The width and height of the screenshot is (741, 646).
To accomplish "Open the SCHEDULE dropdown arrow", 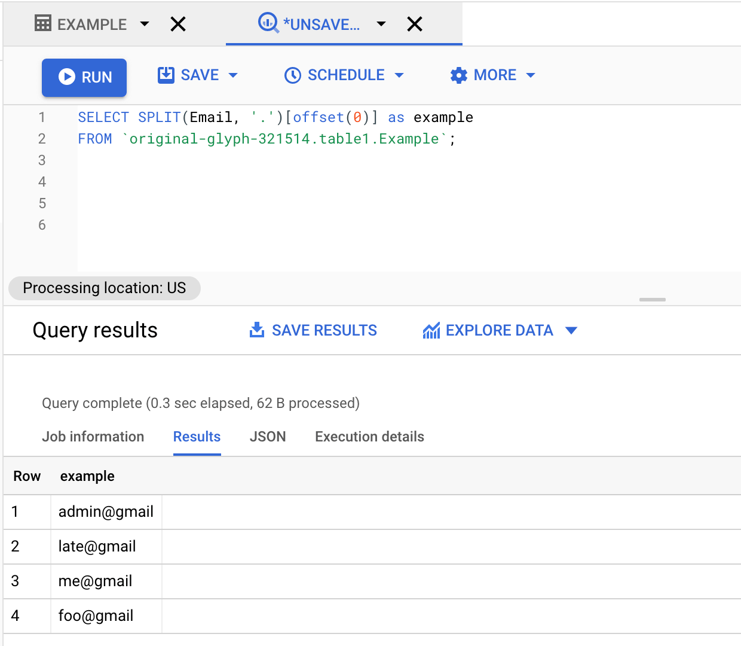I will 399,75.
